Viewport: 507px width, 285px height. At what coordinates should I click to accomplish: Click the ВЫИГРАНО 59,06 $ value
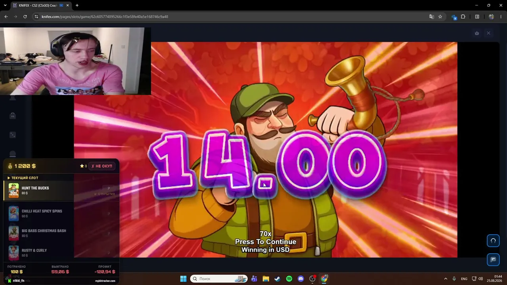(x=60, y=272)
